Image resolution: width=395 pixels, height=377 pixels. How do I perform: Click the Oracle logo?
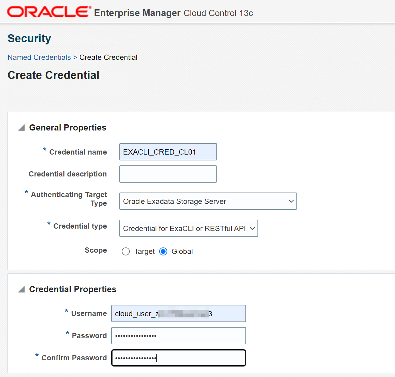[x=49, y=12]
